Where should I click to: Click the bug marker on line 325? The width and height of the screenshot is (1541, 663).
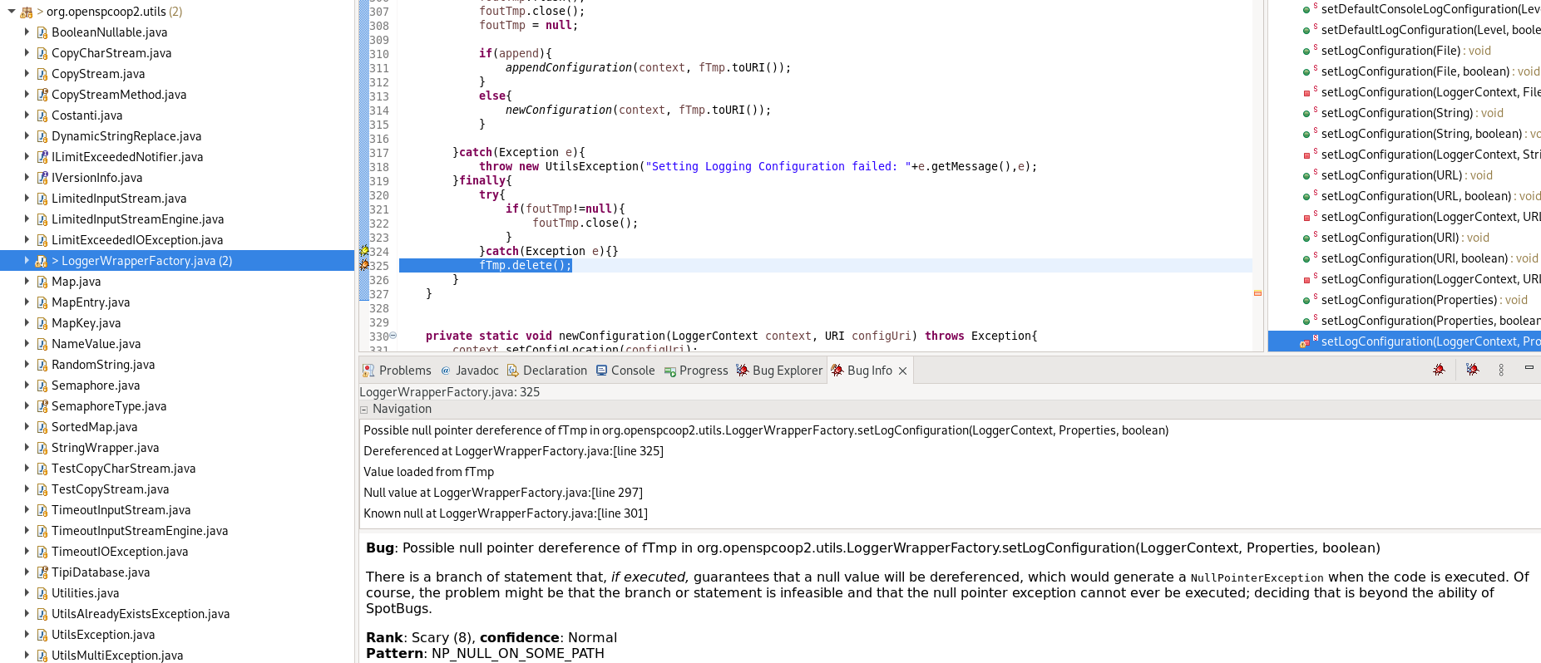tap(363, 265)
